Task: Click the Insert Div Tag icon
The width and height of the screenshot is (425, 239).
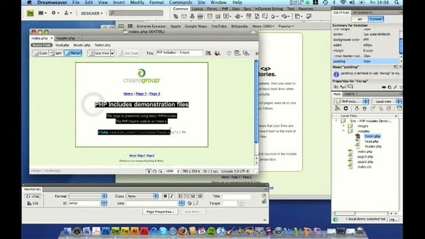Action: click(218, 17)
